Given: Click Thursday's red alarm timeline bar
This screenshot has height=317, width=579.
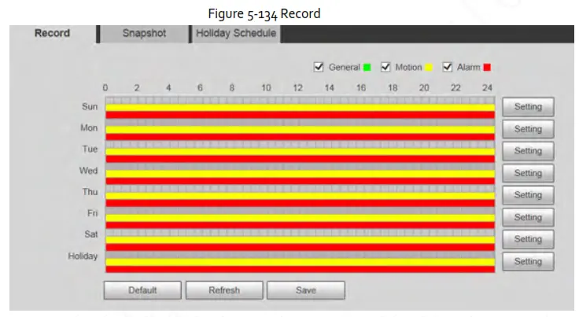Looking at the screenshot, I should (301, 203).
